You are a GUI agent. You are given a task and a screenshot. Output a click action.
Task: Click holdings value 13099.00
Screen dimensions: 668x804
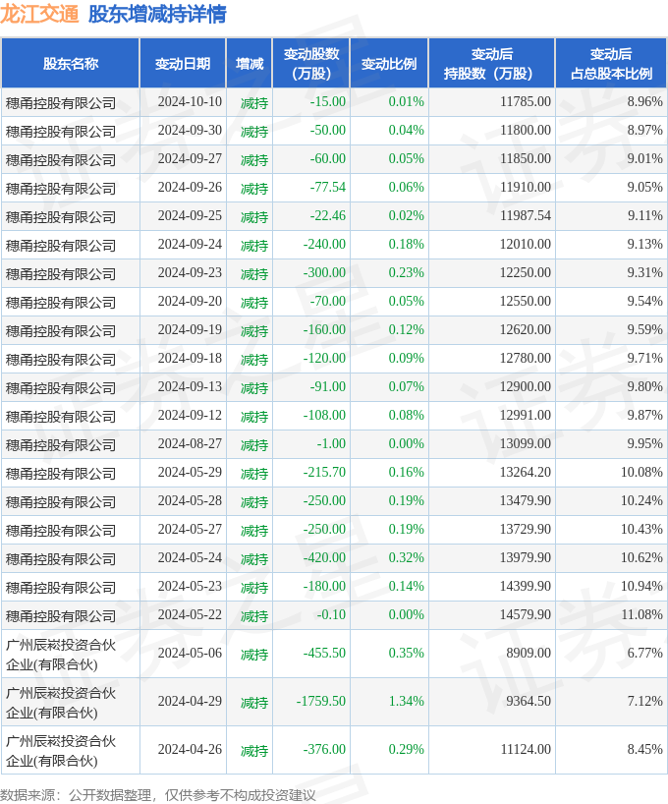(x=526, y=443)
